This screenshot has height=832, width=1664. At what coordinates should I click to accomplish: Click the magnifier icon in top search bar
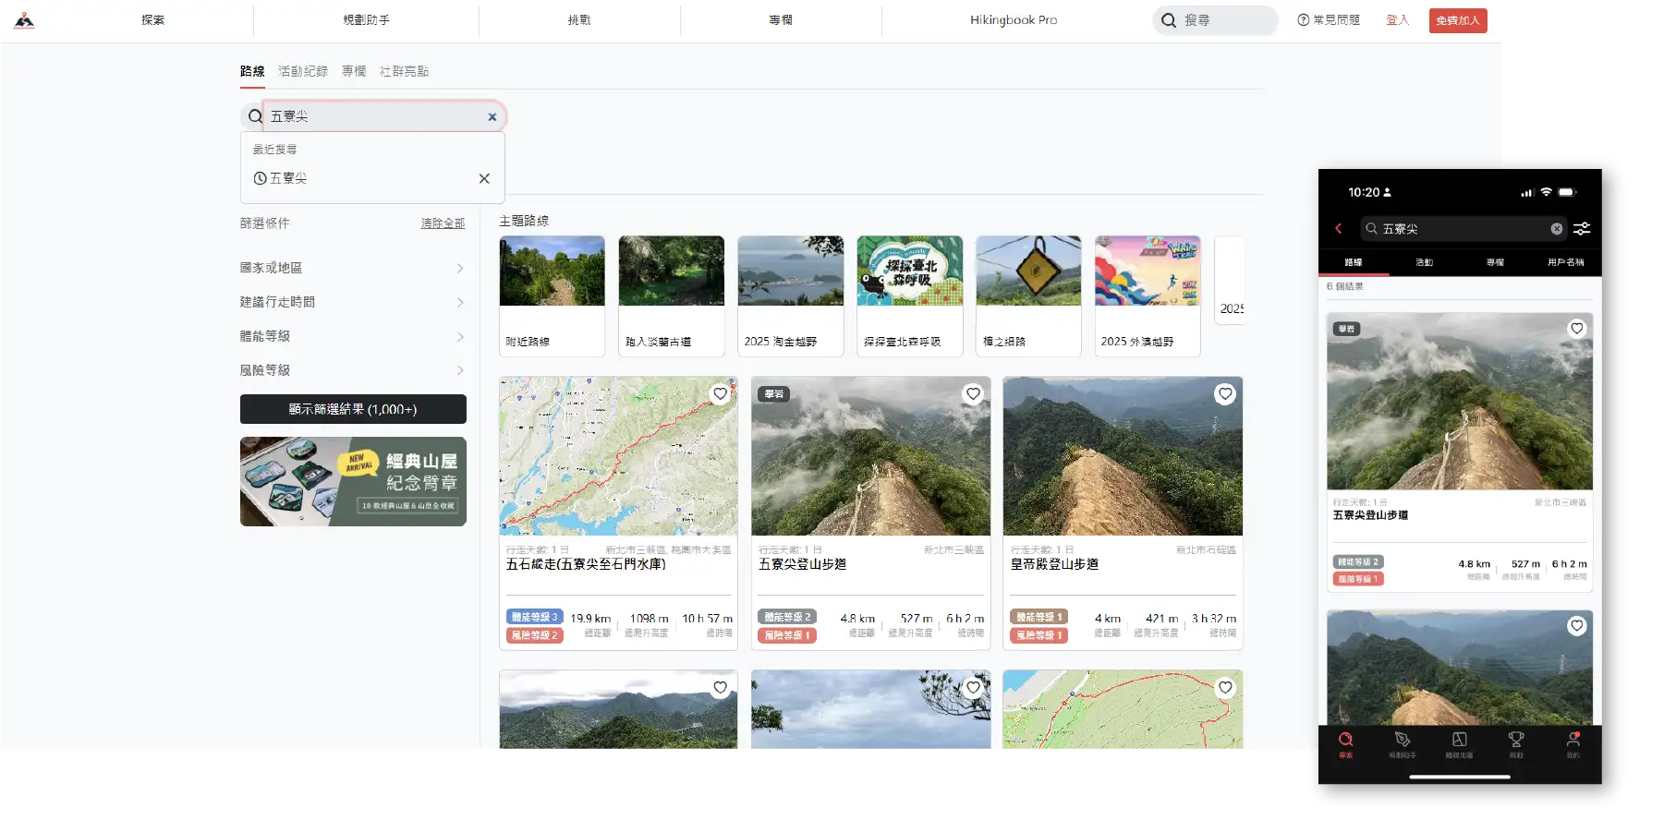[1169, 20]
